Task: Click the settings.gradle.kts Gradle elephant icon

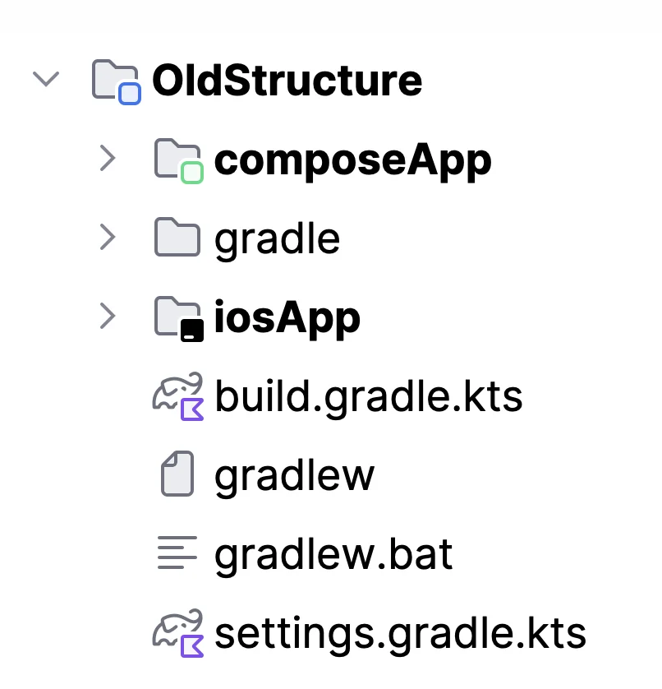Action: (178, 633)
